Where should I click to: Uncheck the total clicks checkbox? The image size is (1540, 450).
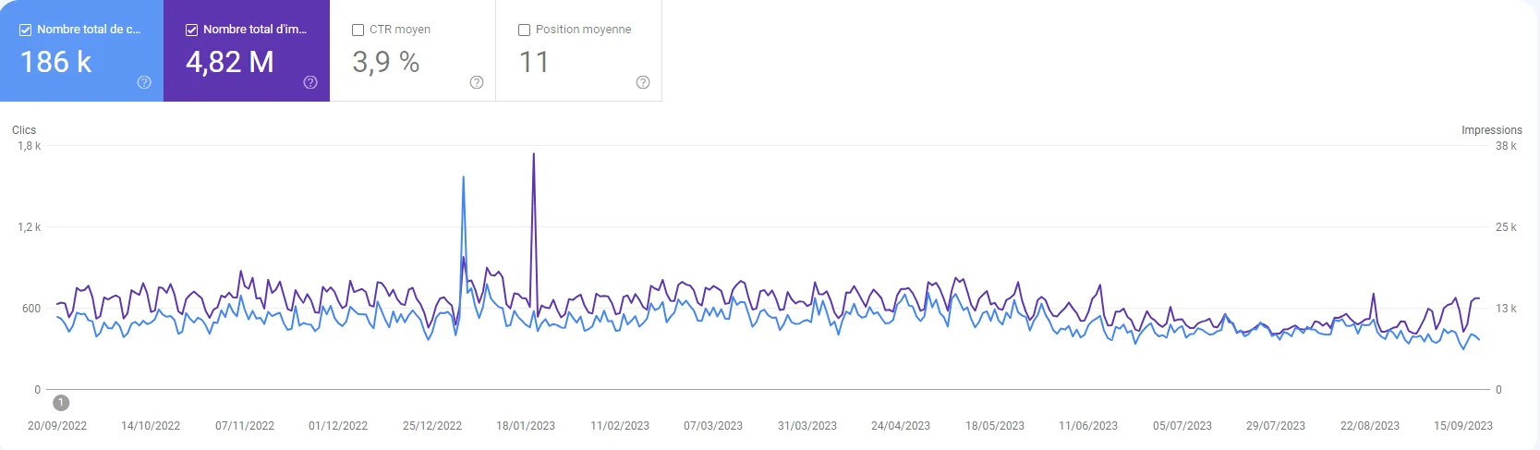(x=26, y=30)
